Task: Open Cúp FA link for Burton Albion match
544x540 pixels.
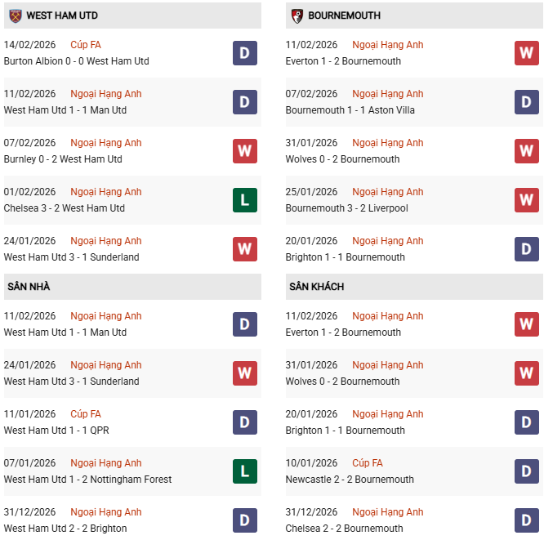Action: pyautogui.click(x=86, y=45)
